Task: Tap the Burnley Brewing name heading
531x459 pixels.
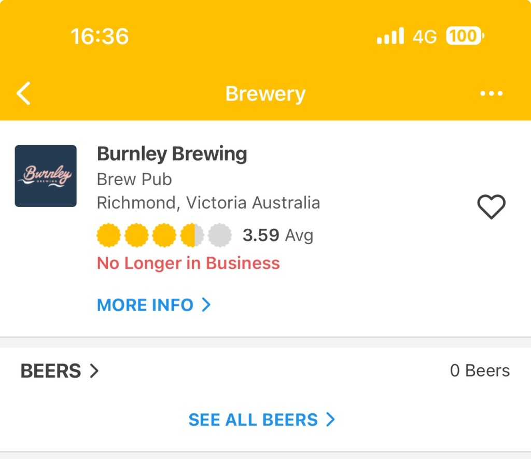Action: (x=172, y=154)
